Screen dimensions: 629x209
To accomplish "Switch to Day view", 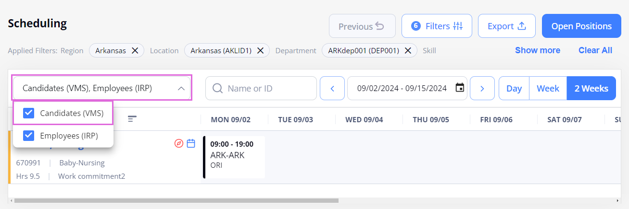I will [514, 88].
